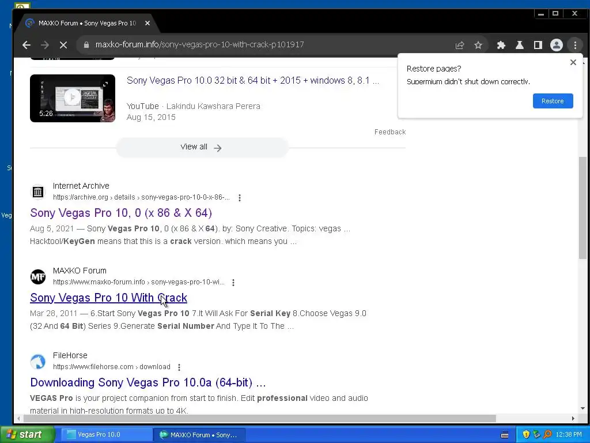Image resolution: width=590 pixels, height=443 pixels.
Task: Click the Internet Archive site name
Action: (x=81, y=186)
